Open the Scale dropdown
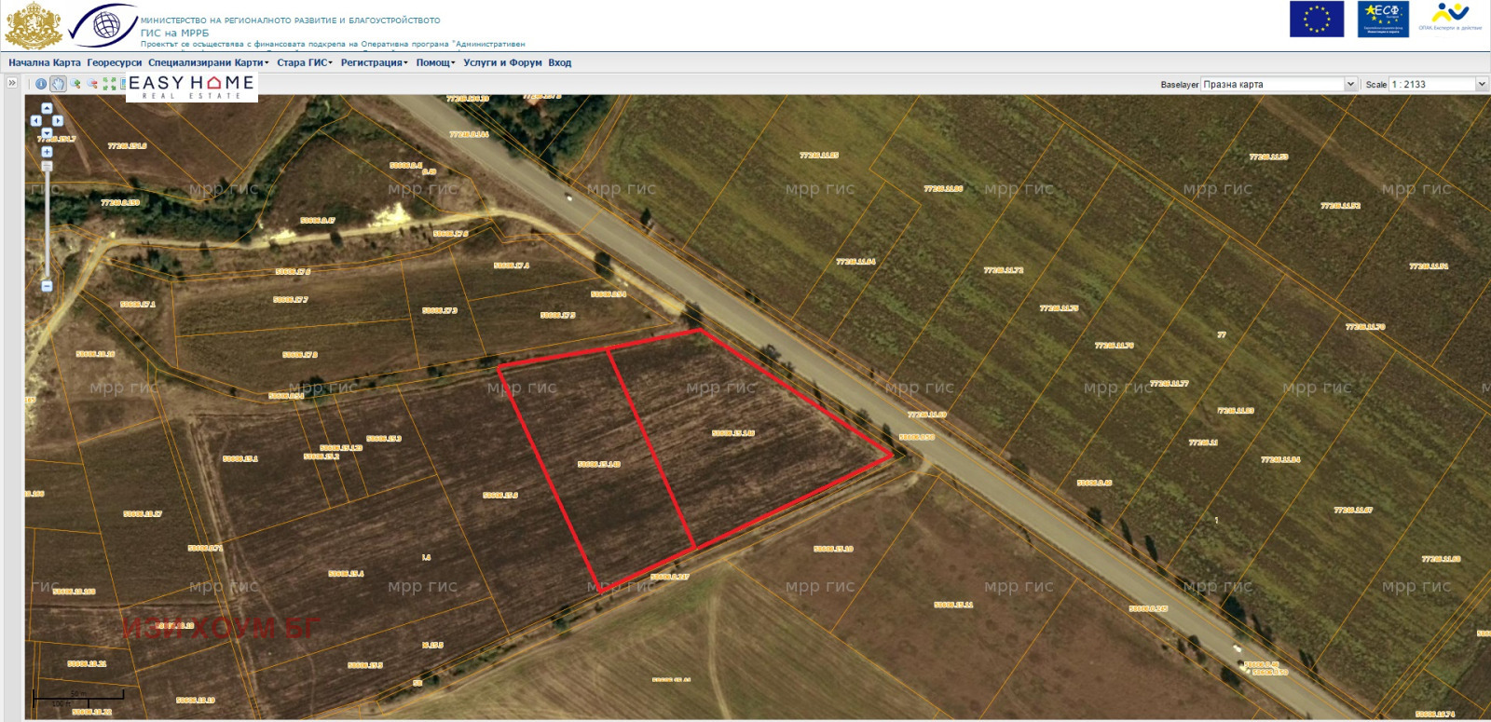This screenshot has height=722, width=1491. [x=1481, y=84]
